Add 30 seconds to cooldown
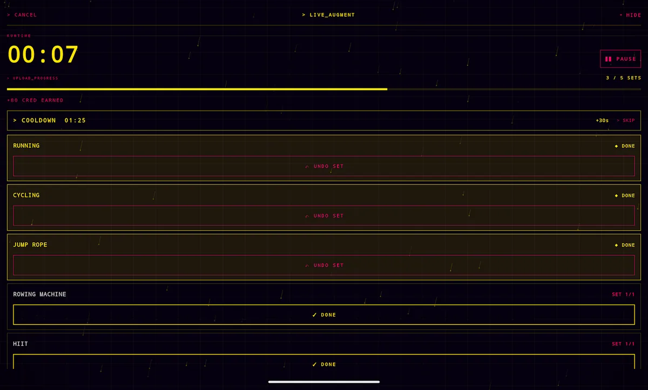This screenshot has width=648, height=390. (x=602, y=120)
